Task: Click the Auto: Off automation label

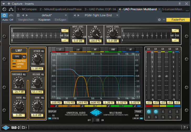Action: point(8,20)
